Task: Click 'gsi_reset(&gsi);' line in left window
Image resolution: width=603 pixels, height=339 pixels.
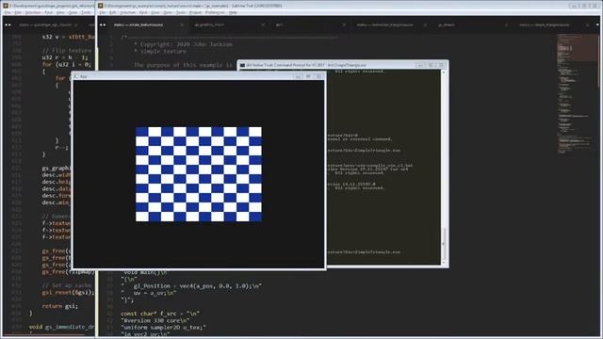Action: (x=68, y=293)
